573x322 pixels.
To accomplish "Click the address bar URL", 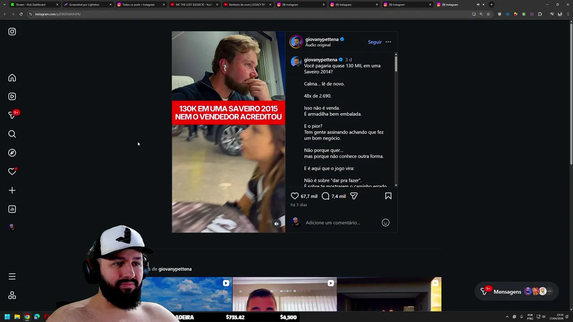I will [58, 14].
